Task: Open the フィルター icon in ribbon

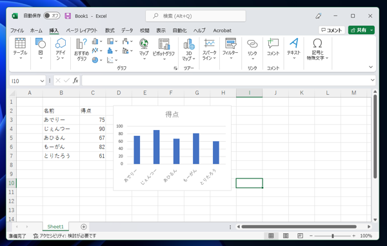Action: pyautogui.click(x=230, y=49)
